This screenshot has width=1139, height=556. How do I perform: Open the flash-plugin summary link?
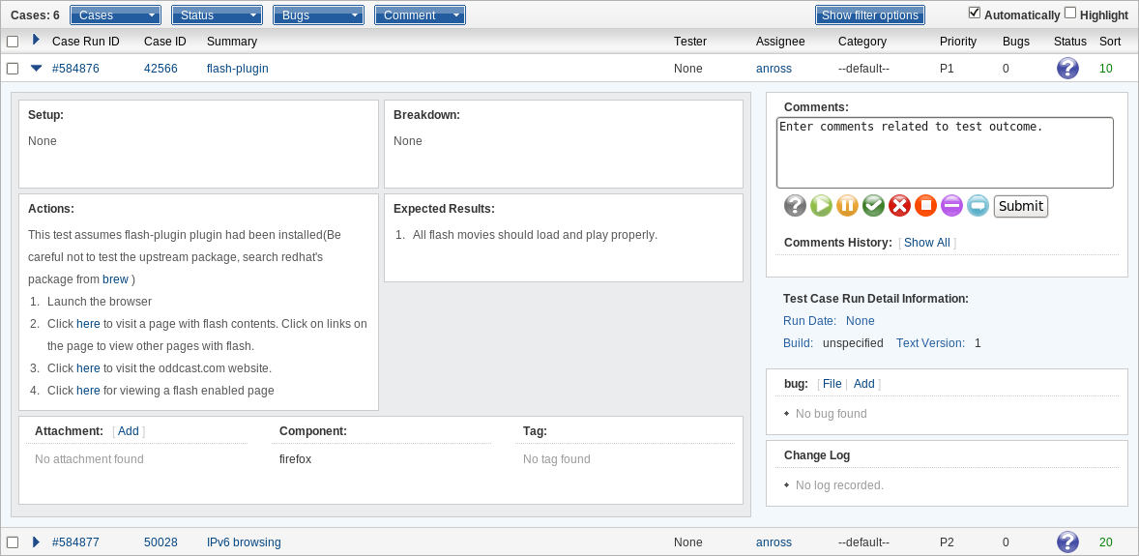point(237,69)
